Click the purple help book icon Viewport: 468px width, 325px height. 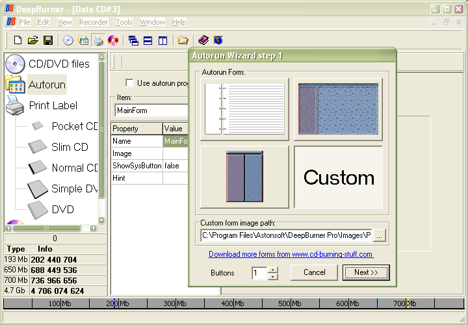click(203, 40)
